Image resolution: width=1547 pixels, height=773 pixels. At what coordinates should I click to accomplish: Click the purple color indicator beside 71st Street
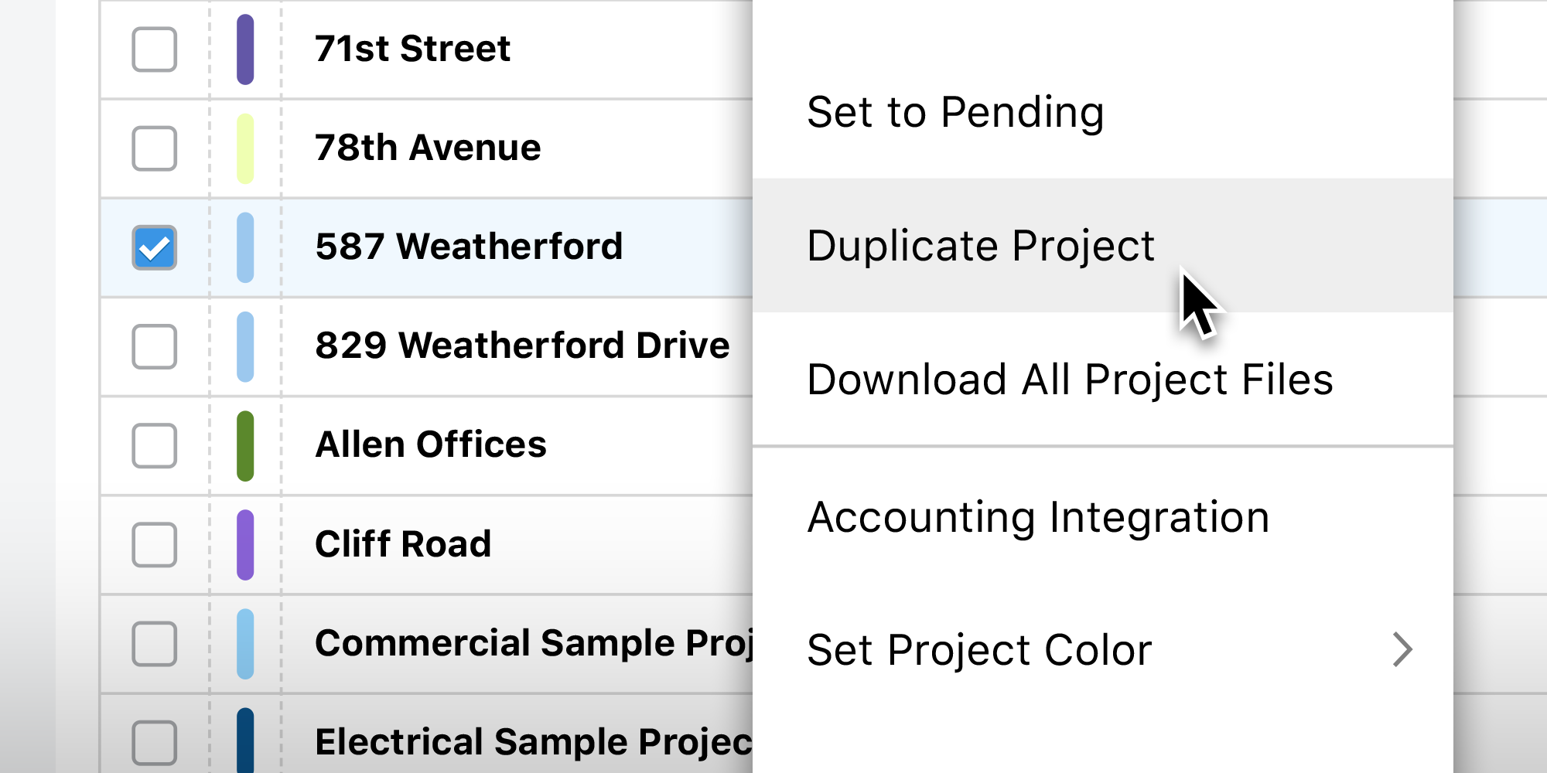tap(246, 48)
